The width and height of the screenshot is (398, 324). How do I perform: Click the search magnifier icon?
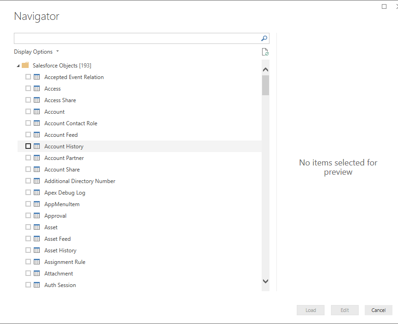point(264,38)
